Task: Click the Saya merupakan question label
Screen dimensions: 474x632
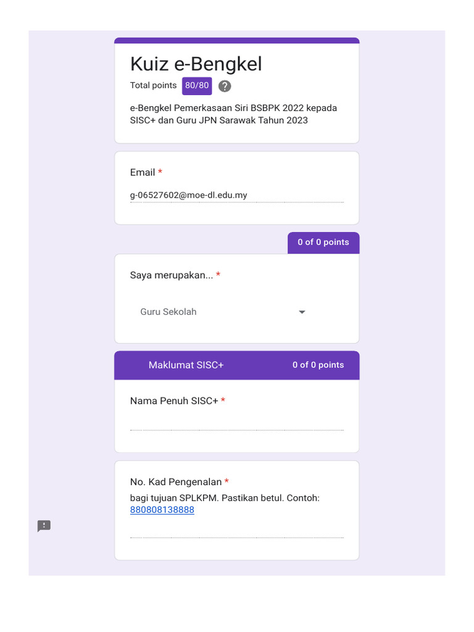Action: pos(171,275)
